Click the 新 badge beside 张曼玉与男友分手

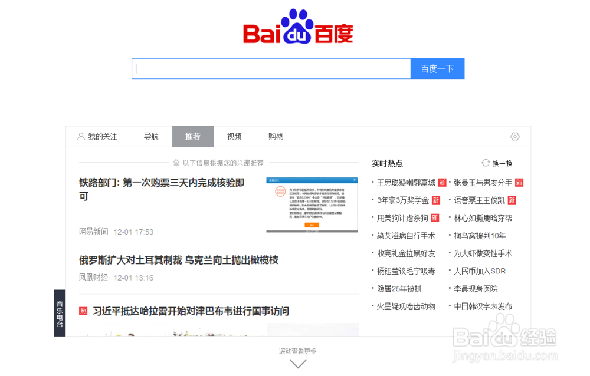[519, 183]
